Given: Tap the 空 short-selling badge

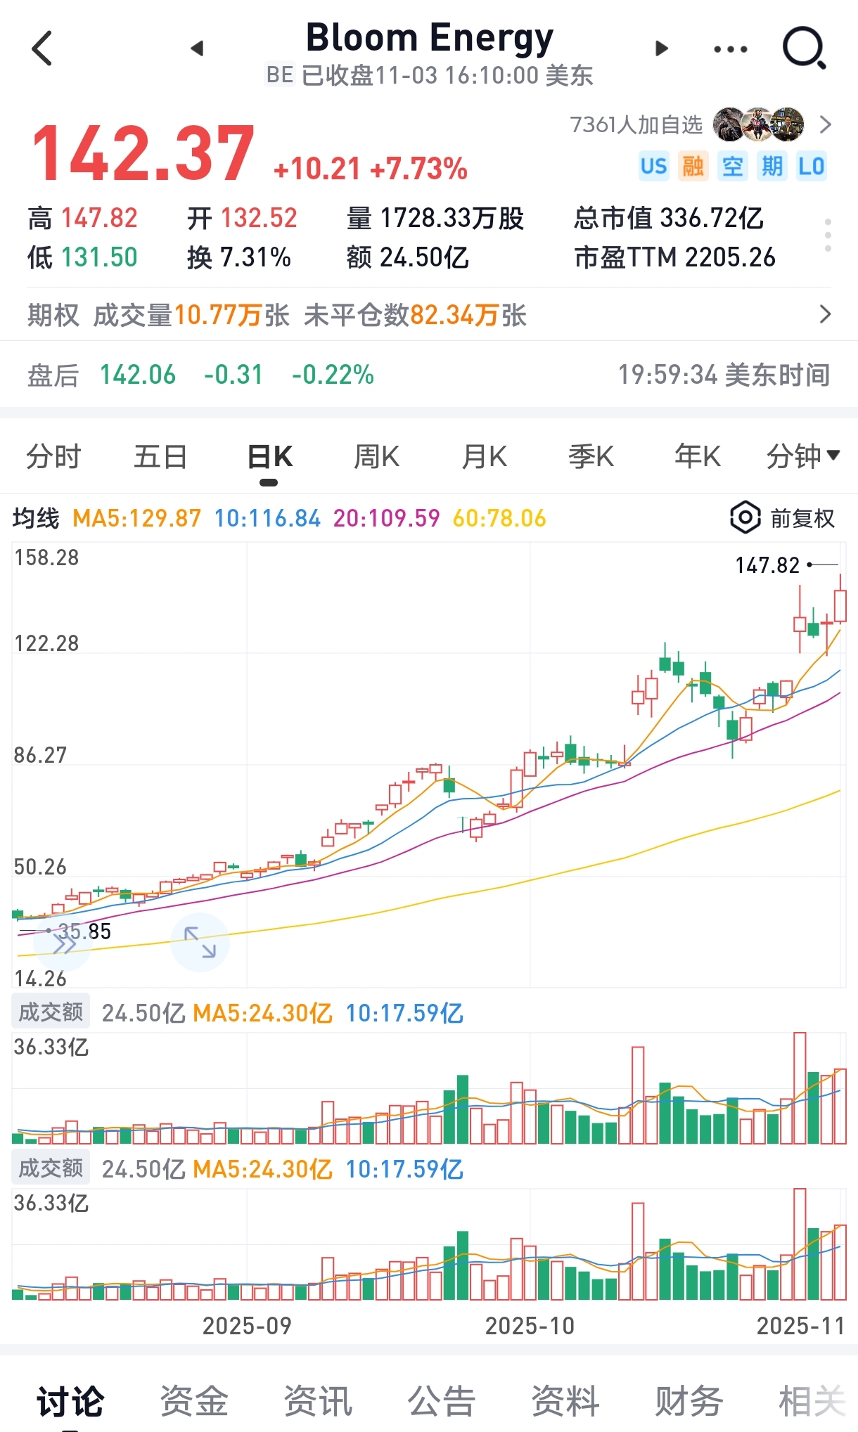Looking at the screenshot, I should tap(732, 167).
